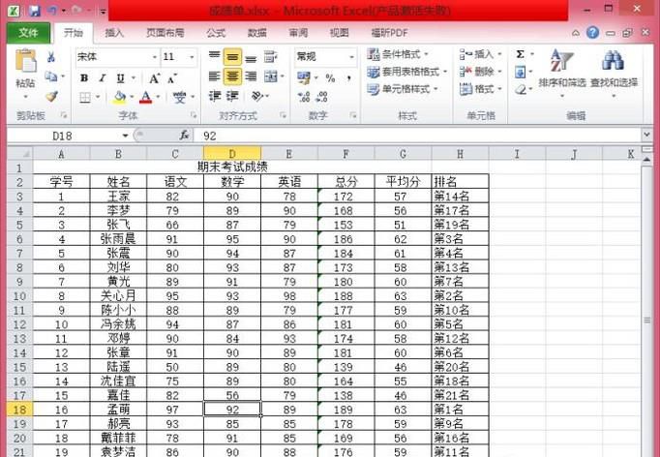Click the Save icon in quick access toolbar
This screenshot has width=660, height=457.
pyautogui.click(x=35, y=11)
